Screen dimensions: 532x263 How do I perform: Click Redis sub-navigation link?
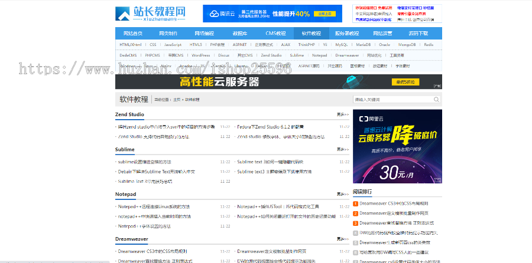click(x=429, y=45)
